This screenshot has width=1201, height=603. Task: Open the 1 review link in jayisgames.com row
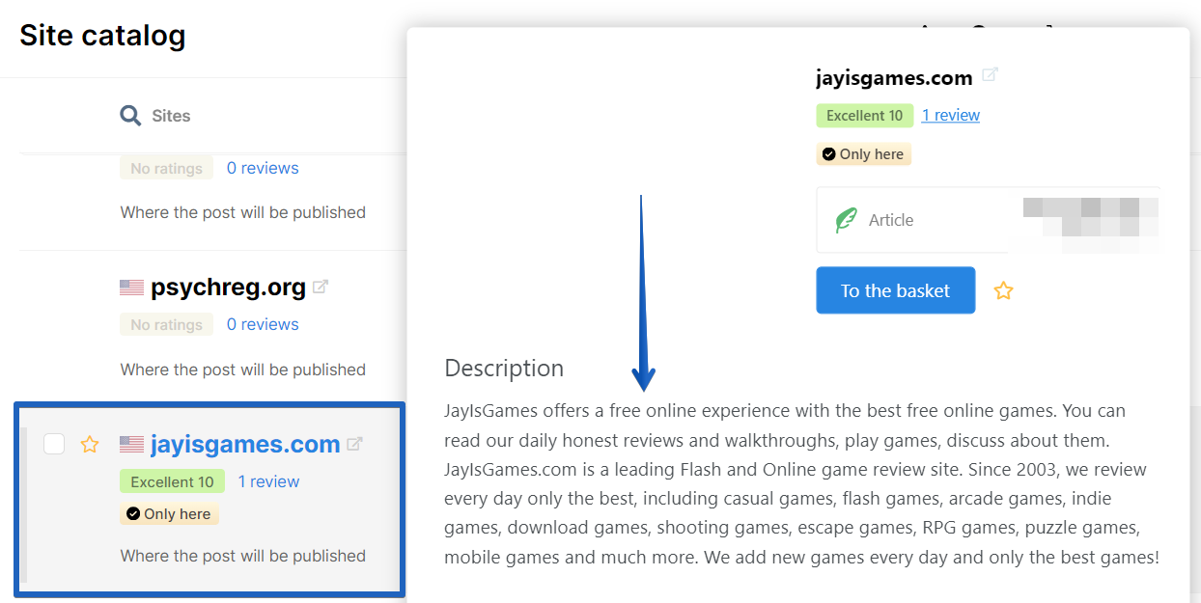(x=268, y=481)
